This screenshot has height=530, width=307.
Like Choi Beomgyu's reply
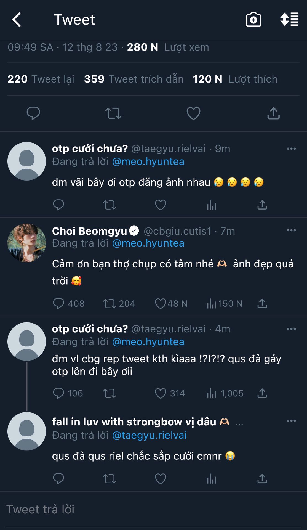click(161, 303)
